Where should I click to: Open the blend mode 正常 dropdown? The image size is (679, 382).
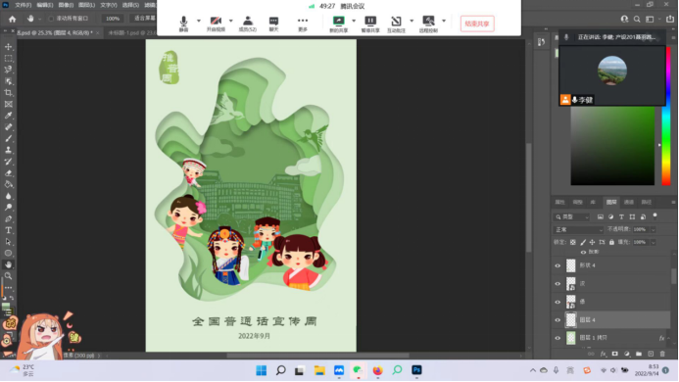tap(578, 229)
